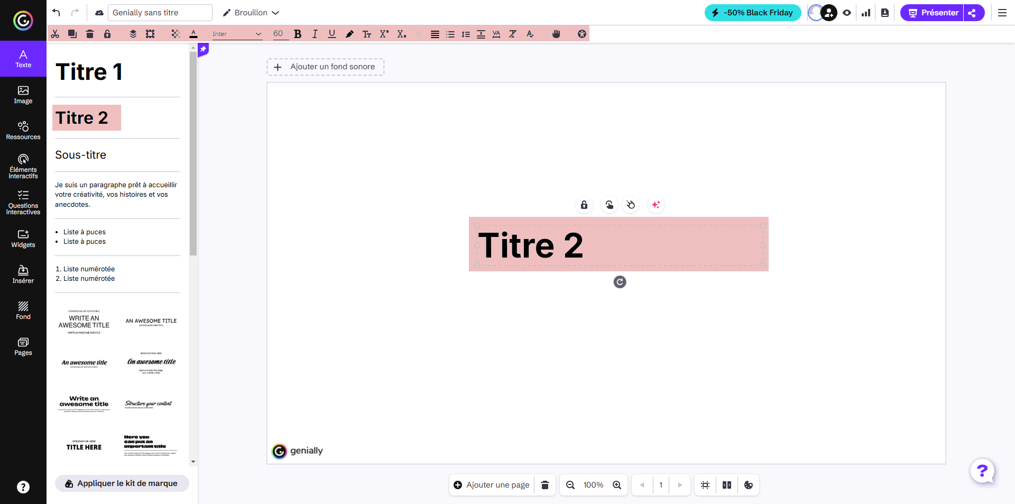Toggle italic formatting in the text toolbar

pyautogui.click(x=315, y=33)
